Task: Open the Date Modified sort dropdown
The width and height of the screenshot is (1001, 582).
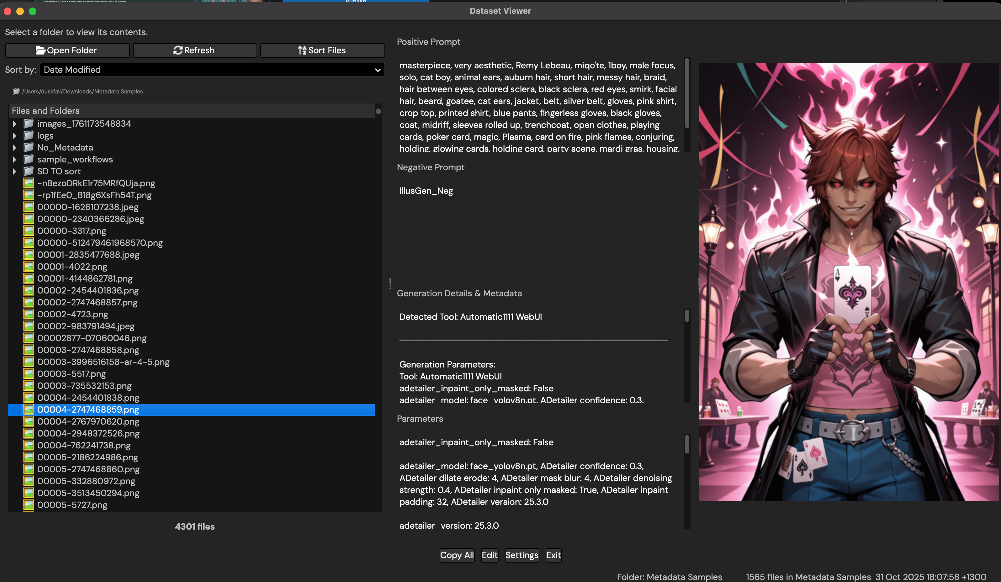Action: (212, 70)
